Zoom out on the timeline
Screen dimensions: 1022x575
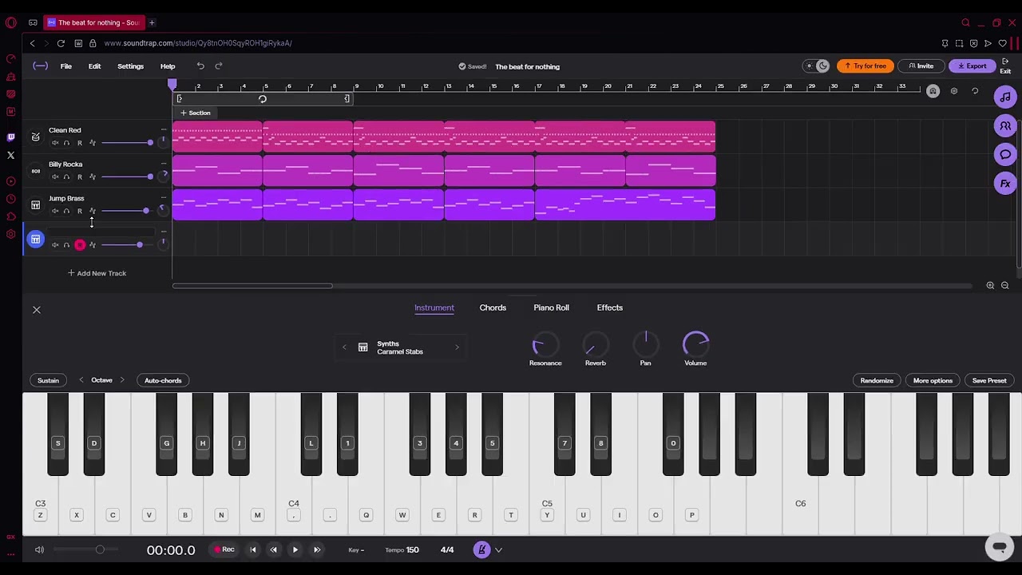coord(1004,285)
